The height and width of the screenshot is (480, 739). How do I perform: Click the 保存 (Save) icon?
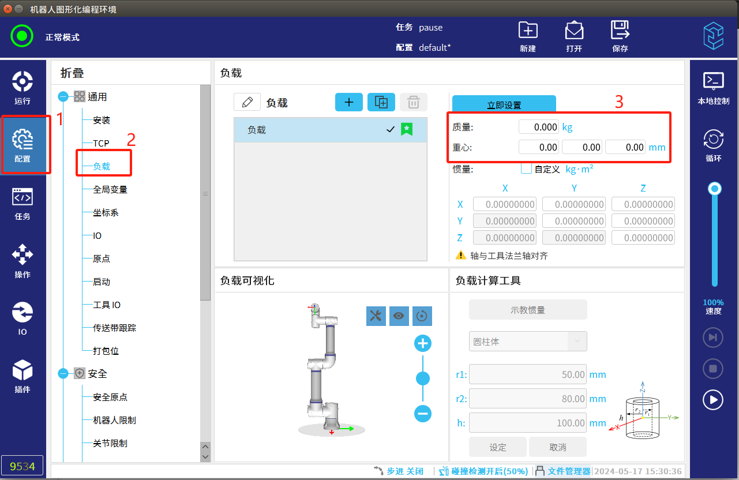pyautogui.click(x=620, y=36)
